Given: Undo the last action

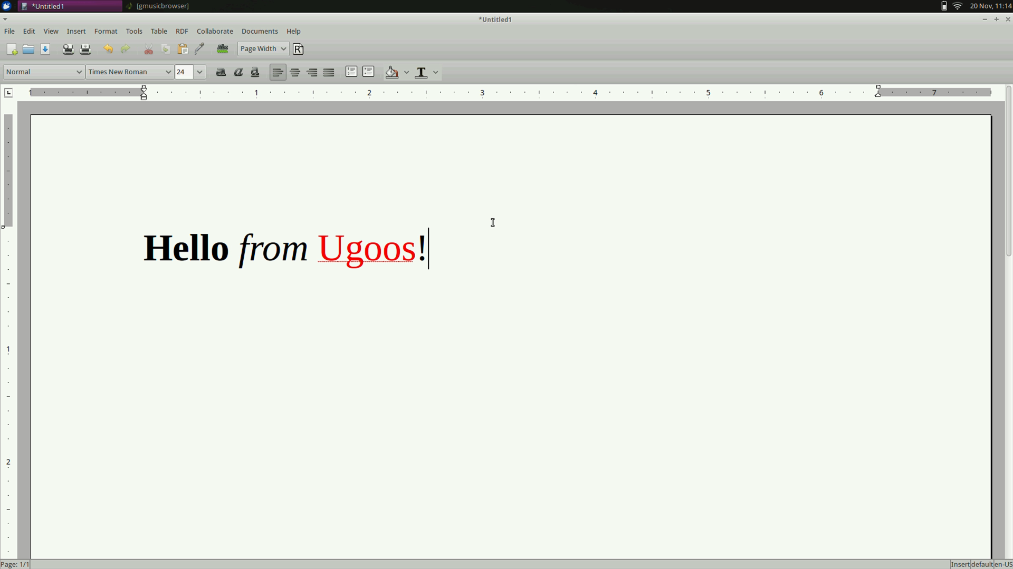Looking at the screenshot, I should [108, 49].
